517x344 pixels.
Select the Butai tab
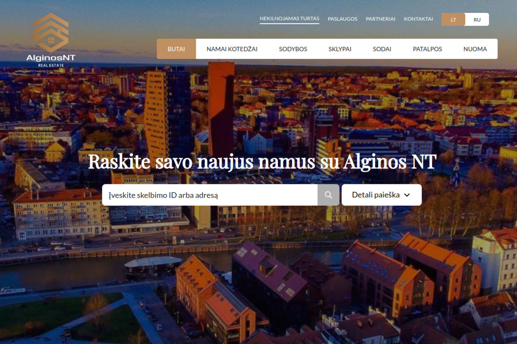point(176,49)
